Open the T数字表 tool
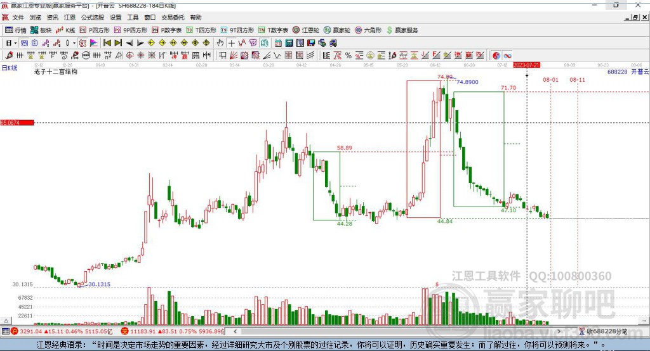650x351 pixels. click(273, 30)
